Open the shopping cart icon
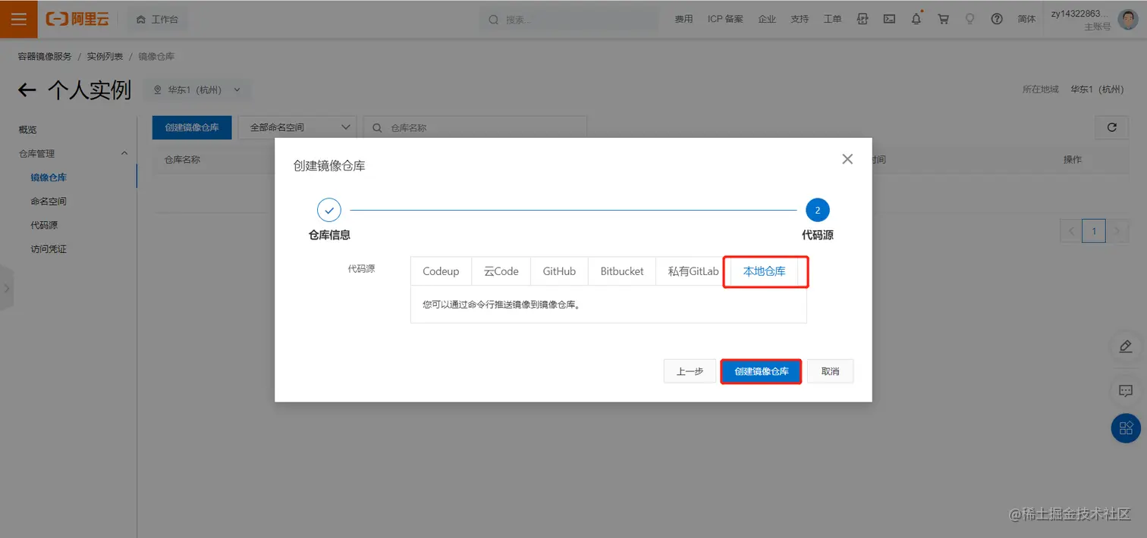The image size is (1147, 538). click(x=943, y=19)
